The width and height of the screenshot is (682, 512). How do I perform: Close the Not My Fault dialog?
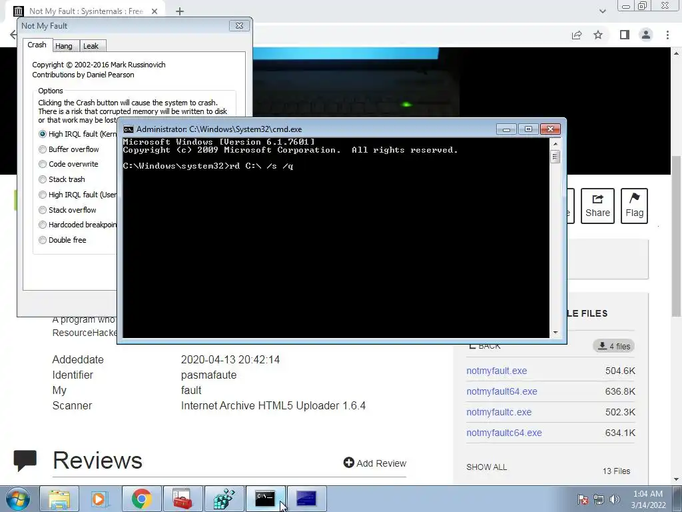click(239, 26)
